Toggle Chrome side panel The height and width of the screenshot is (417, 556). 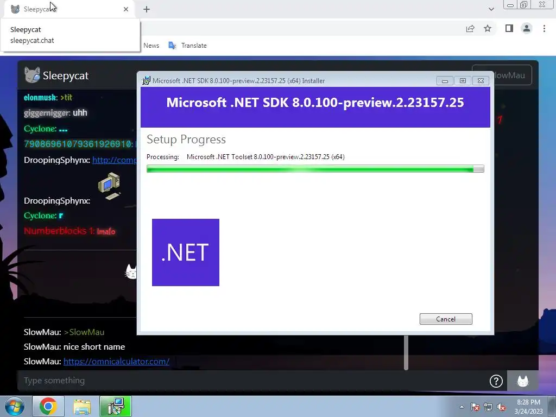[509, 28]
